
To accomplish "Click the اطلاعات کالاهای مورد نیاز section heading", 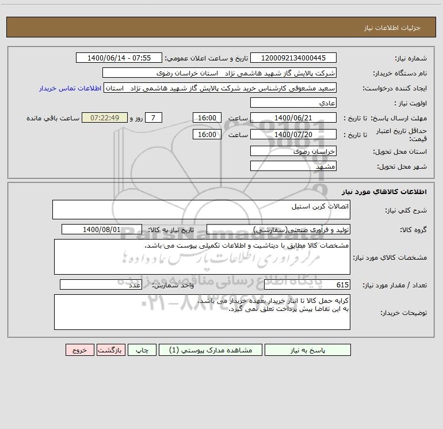I will 384,192.
